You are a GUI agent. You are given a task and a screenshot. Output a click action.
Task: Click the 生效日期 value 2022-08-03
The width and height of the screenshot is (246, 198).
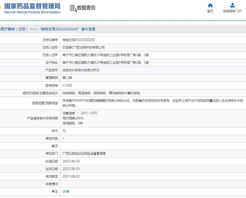click(71, 169)
